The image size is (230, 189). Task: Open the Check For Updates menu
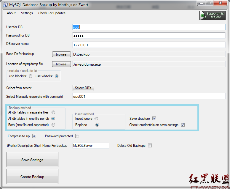pyautogui.click(x=52, y=13)
